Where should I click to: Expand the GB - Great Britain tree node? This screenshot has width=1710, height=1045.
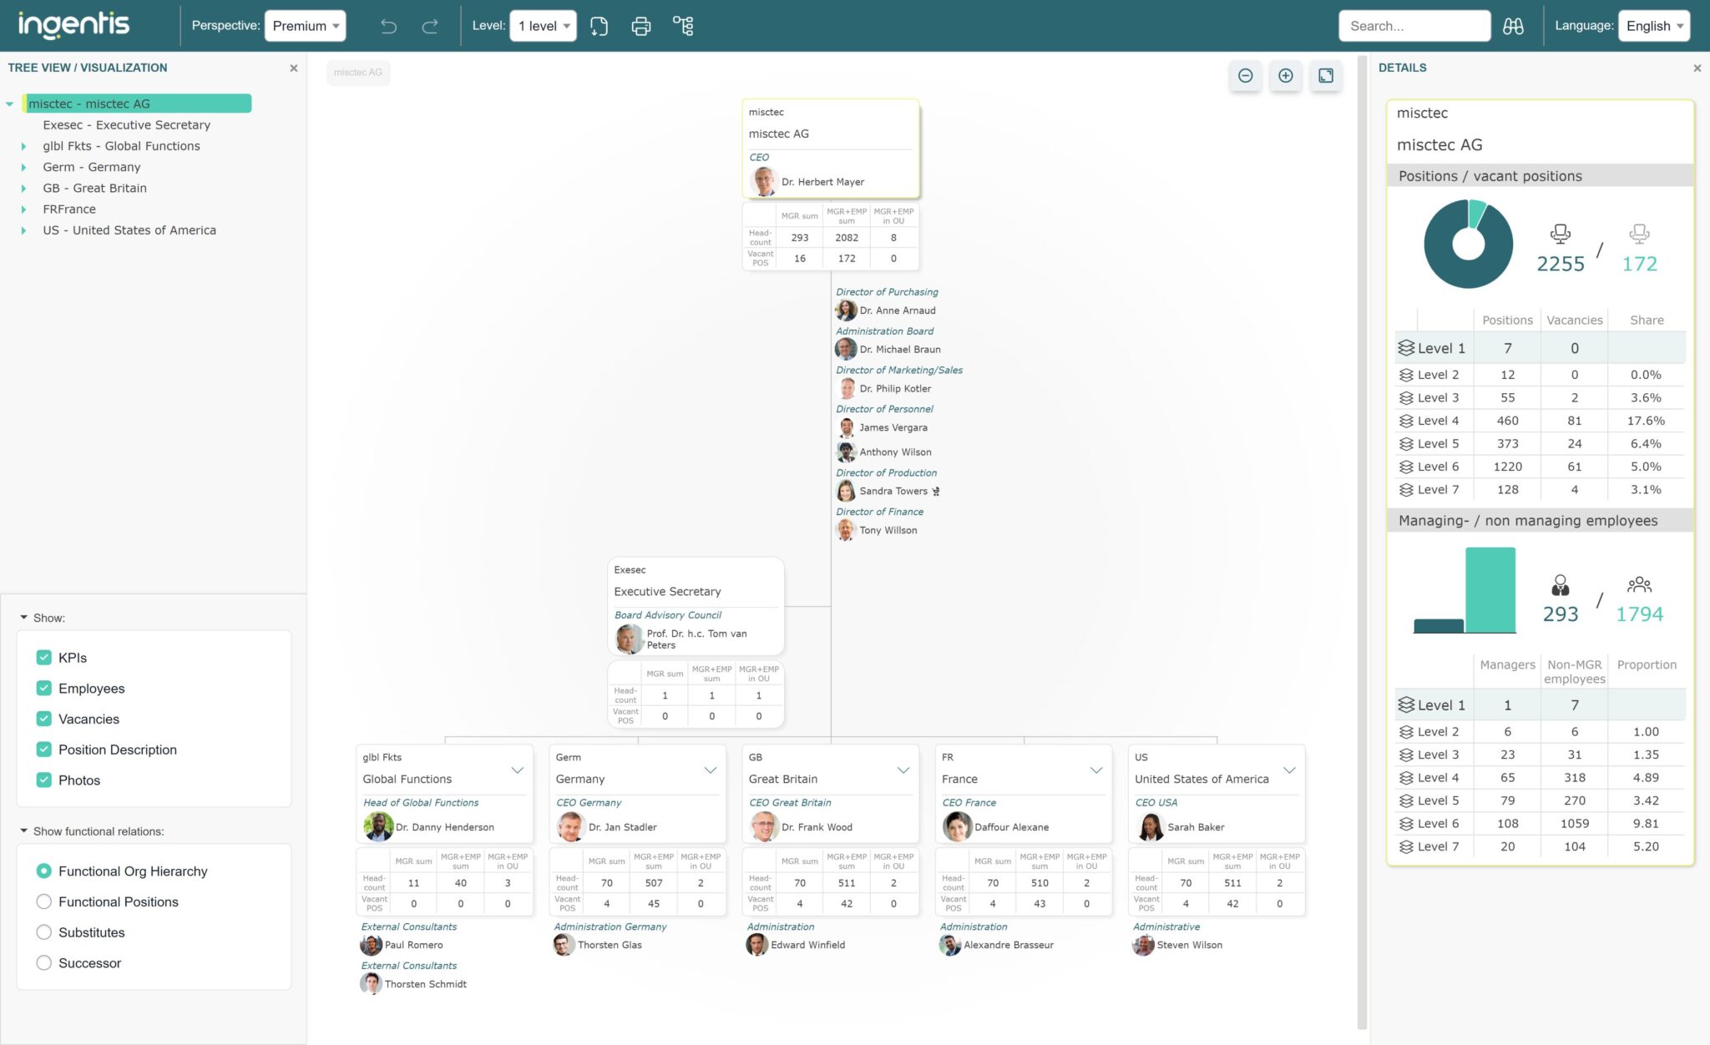pyautogui.click(x=23, y=188)
